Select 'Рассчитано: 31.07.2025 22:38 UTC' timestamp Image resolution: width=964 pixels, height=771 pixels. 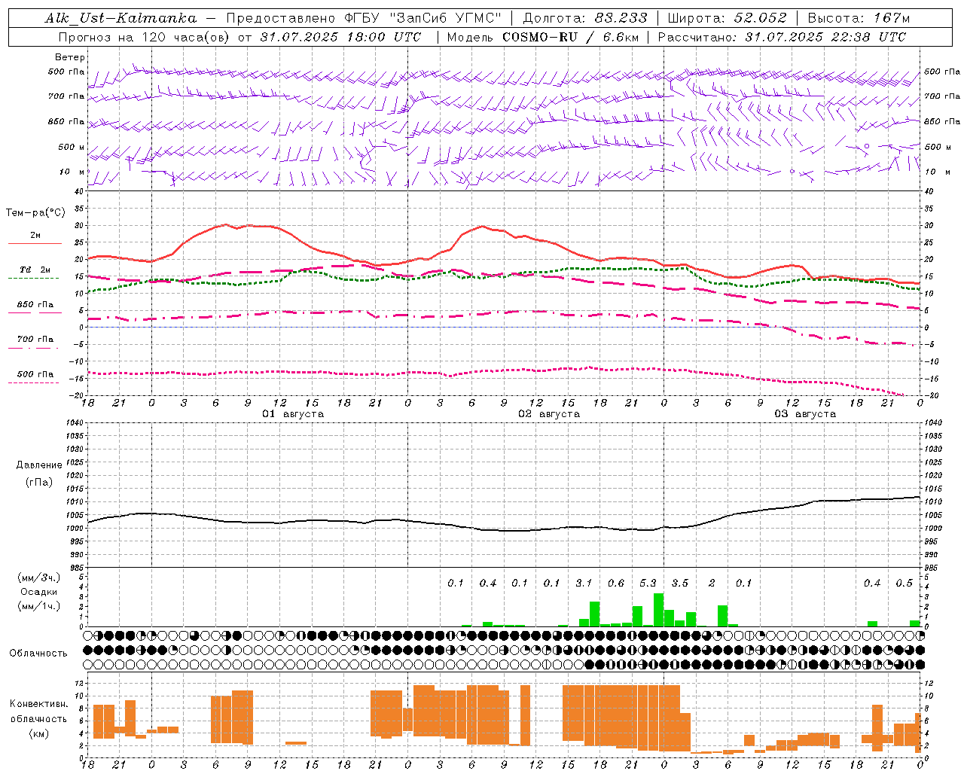tap(782, 37)
